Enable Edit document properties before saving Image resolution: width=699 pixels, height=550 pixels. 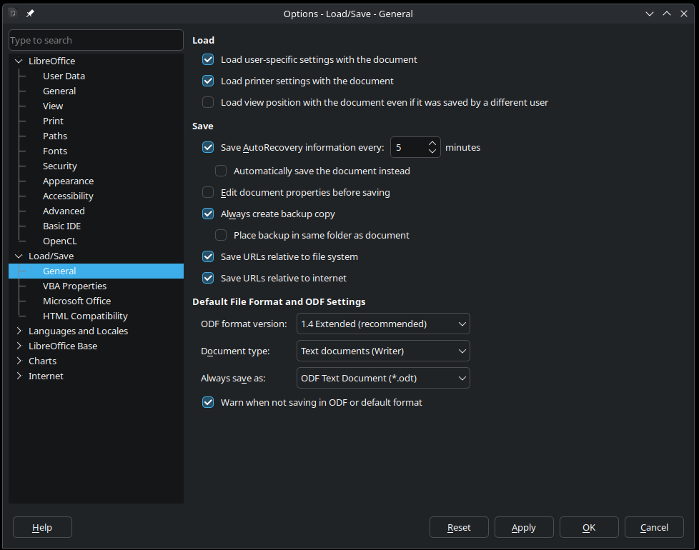pyautogui.click(x=208, y=192)
